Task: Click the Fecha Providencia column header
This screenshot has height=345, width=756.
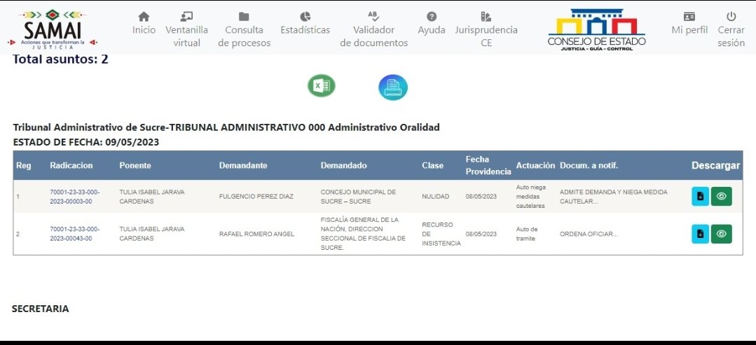Action: tap(488, 165)
